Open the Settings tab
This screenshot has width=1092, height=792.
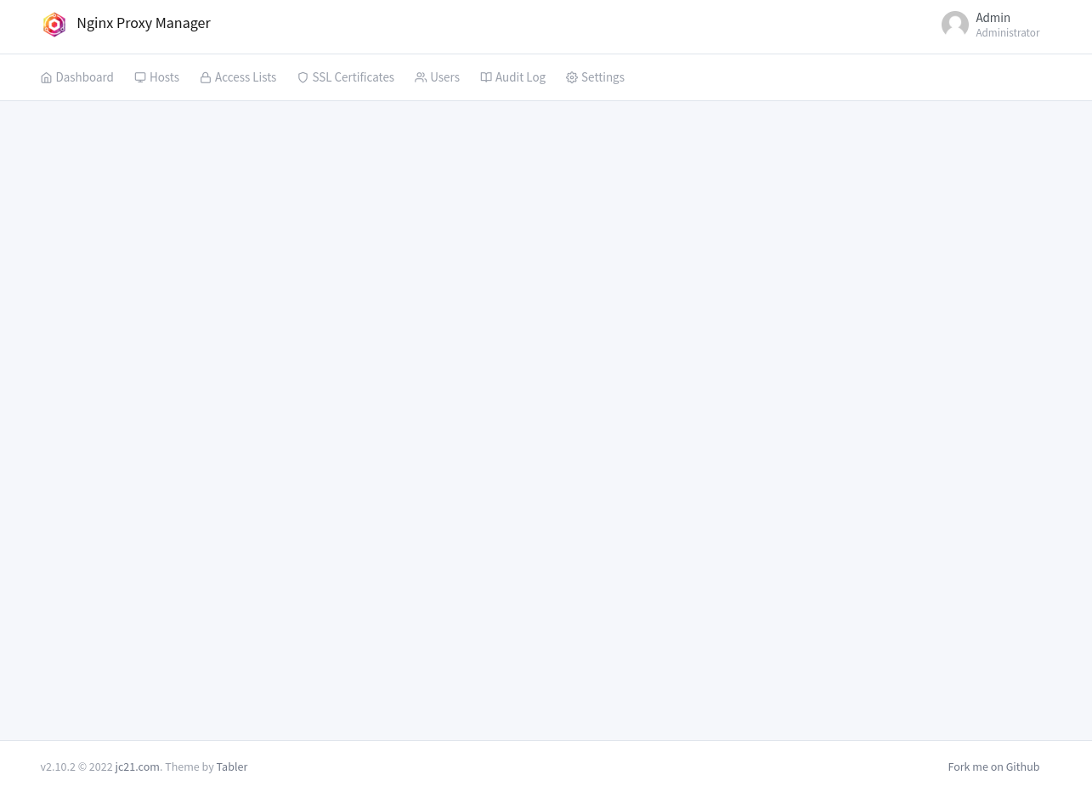pyautogui.click(x=595, y=77)
